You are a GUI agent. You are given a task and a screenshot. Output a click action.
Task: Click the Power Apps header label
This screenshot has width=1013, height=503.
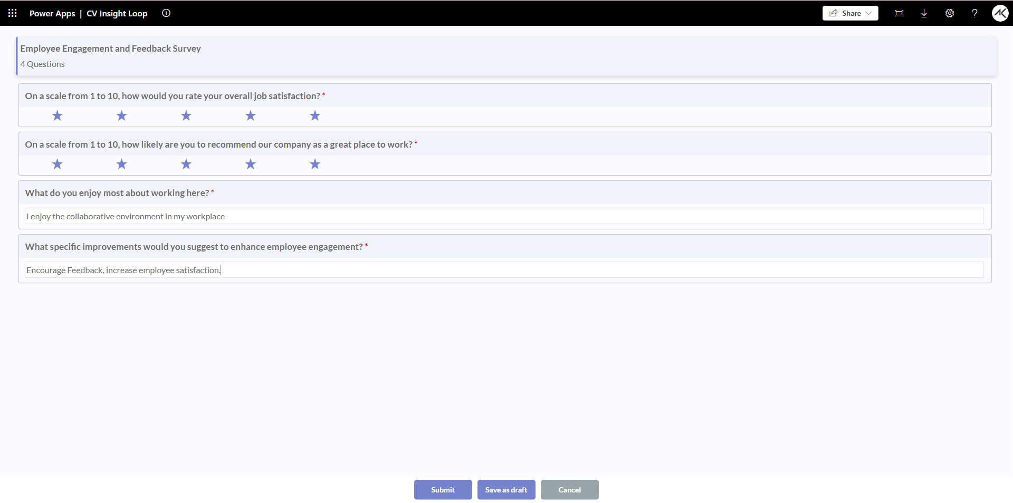click(x=52, y=13)
